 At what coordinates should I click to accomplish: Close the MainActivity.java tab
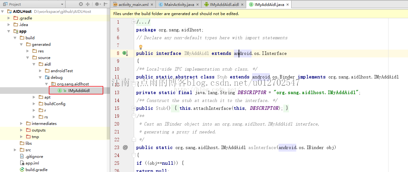[x=198, y=5]
